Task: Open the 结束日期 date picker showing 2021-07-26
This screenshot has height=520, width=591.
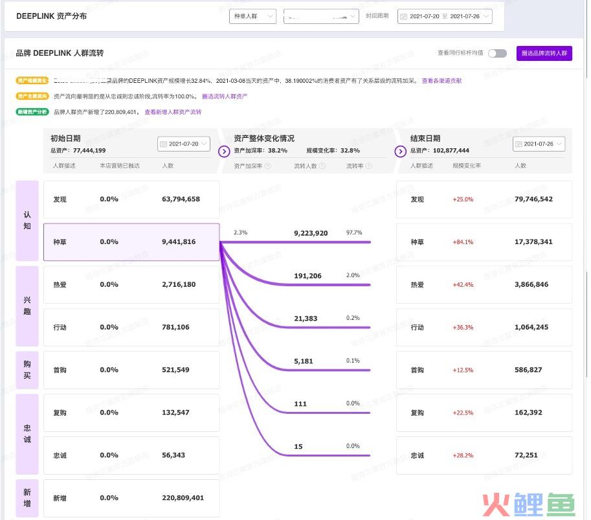Action: [x=539, y=144]
